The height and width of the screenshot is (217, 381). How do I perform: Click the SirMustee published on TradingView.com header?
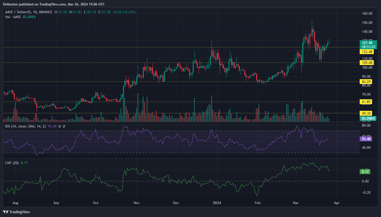click(x=53, y=4)
